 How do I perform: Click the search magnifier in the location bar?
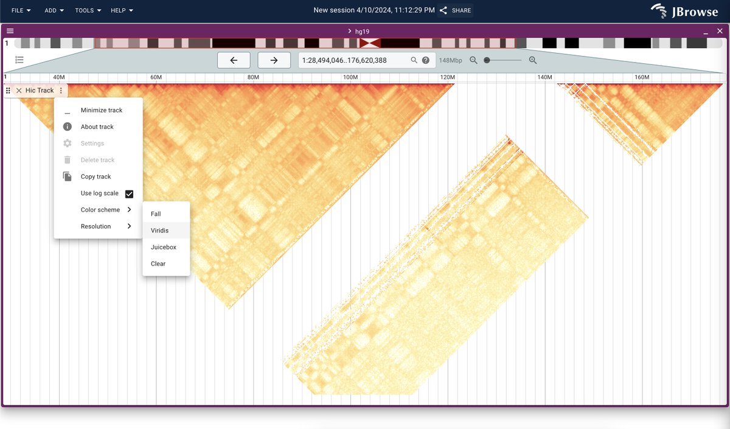(414, 60)
